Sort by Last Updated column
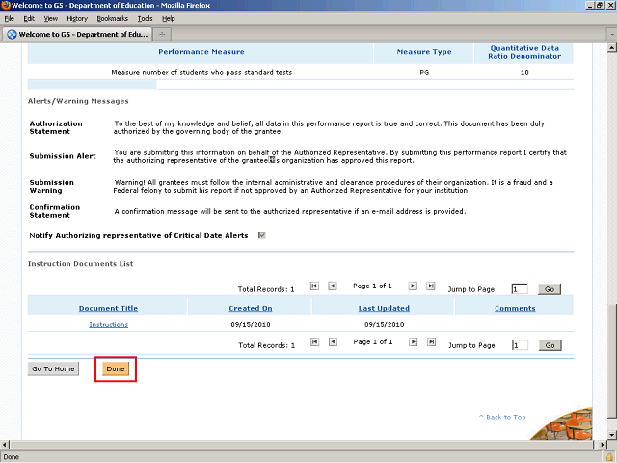The width and height of the screenshot is (617, 463). pyautogui.click(x=384, y=308)
